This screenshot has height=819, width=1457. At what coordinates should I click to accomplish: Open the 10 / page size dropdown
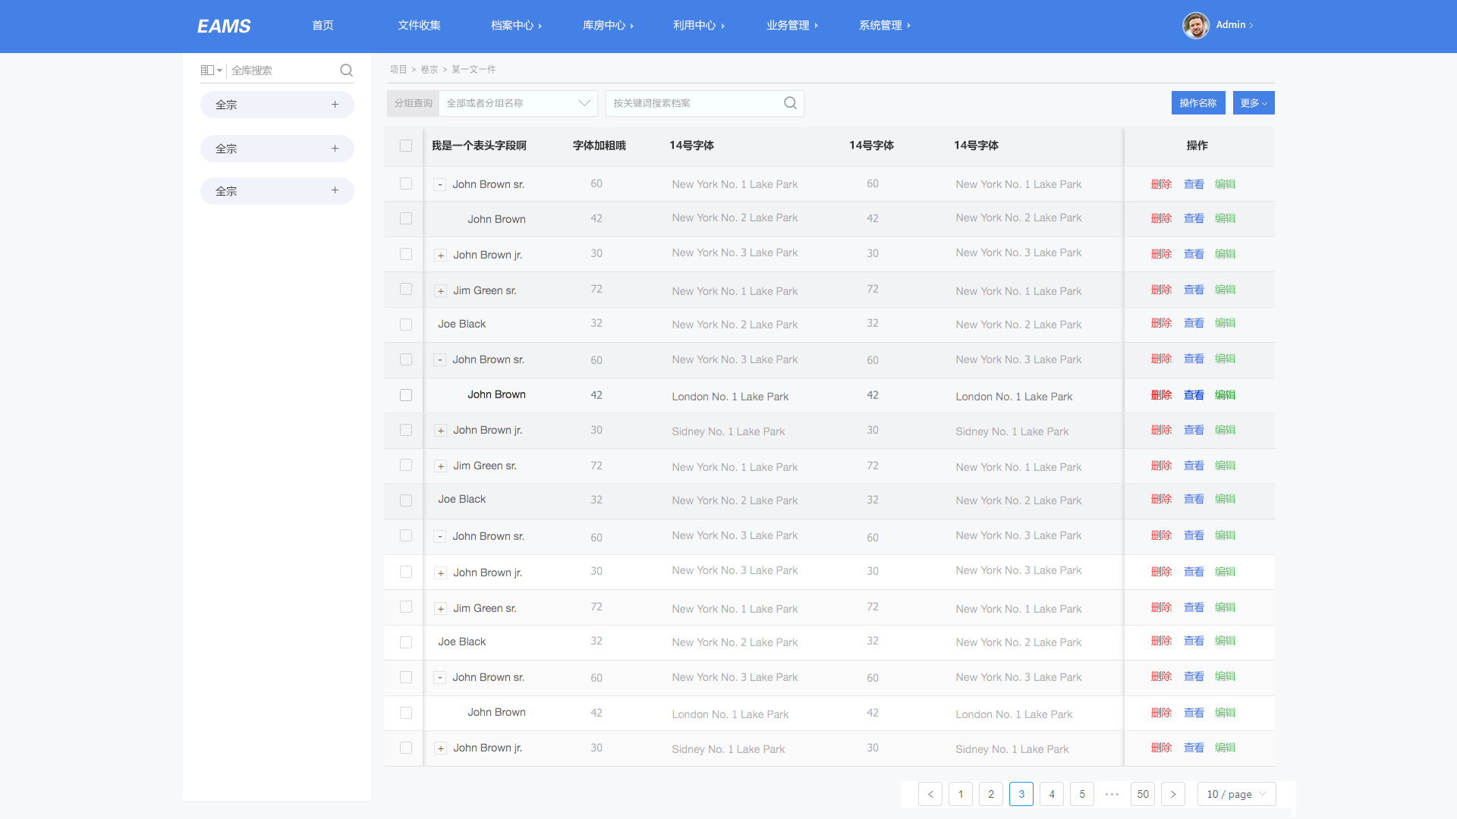1236,794
